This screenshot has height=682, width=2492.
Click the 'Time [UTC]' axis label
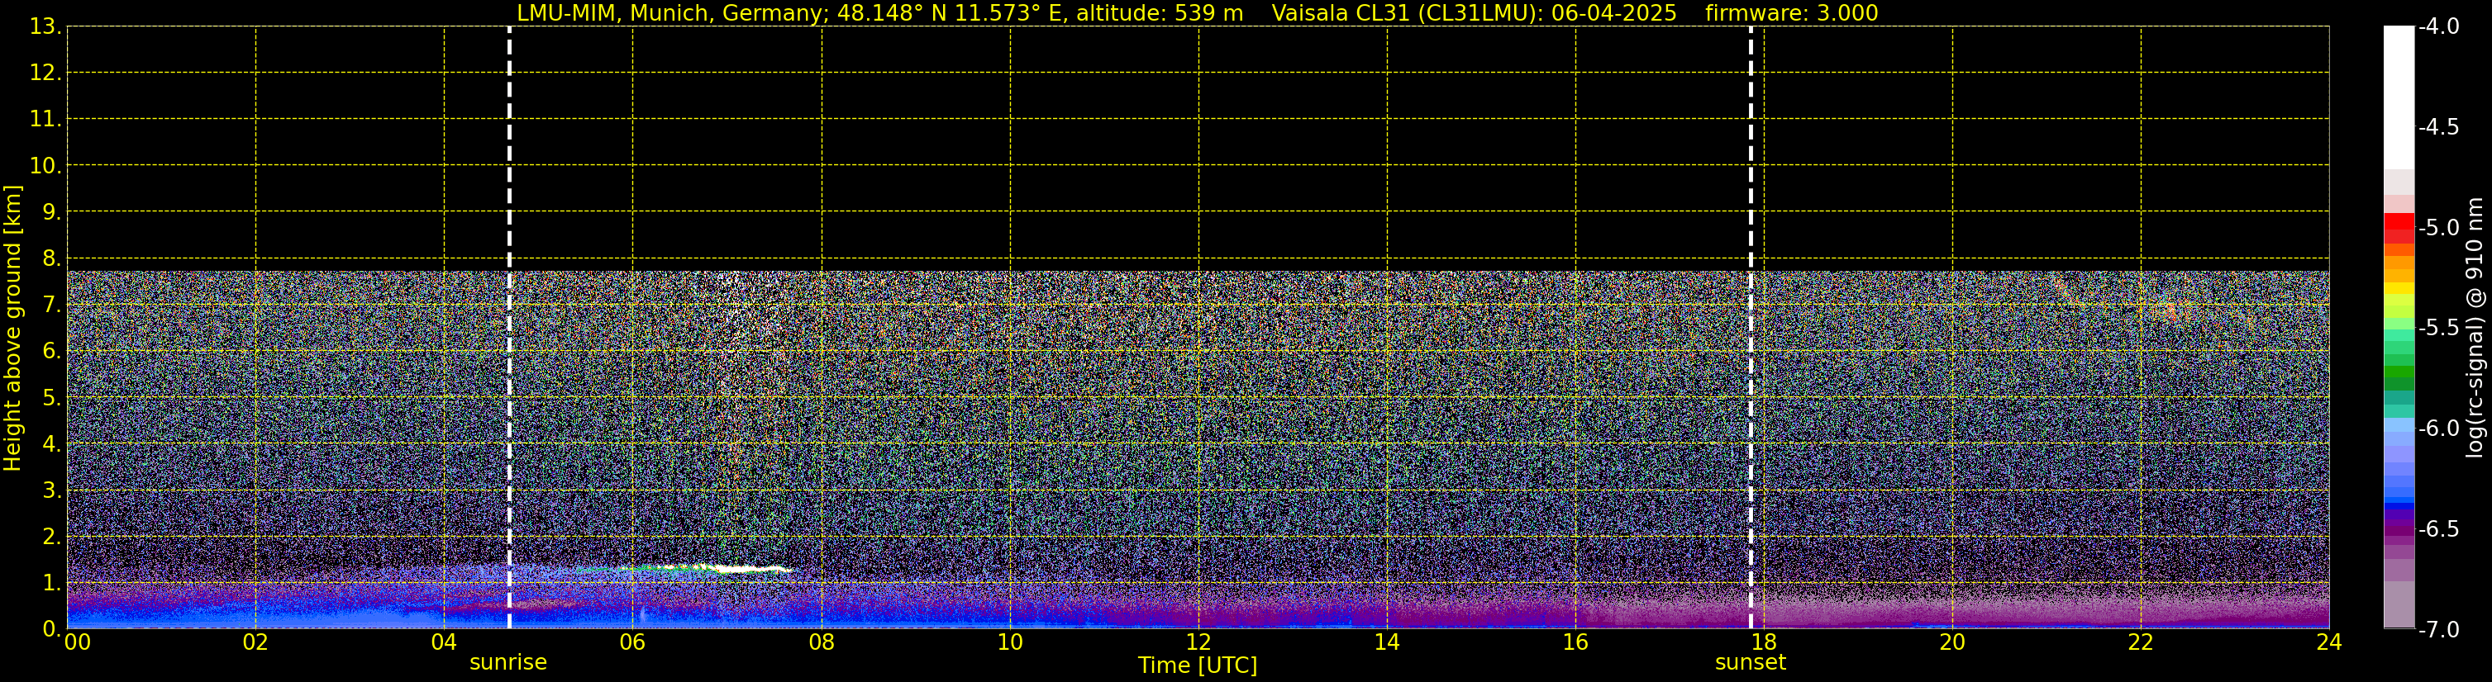pos(1198,665)
